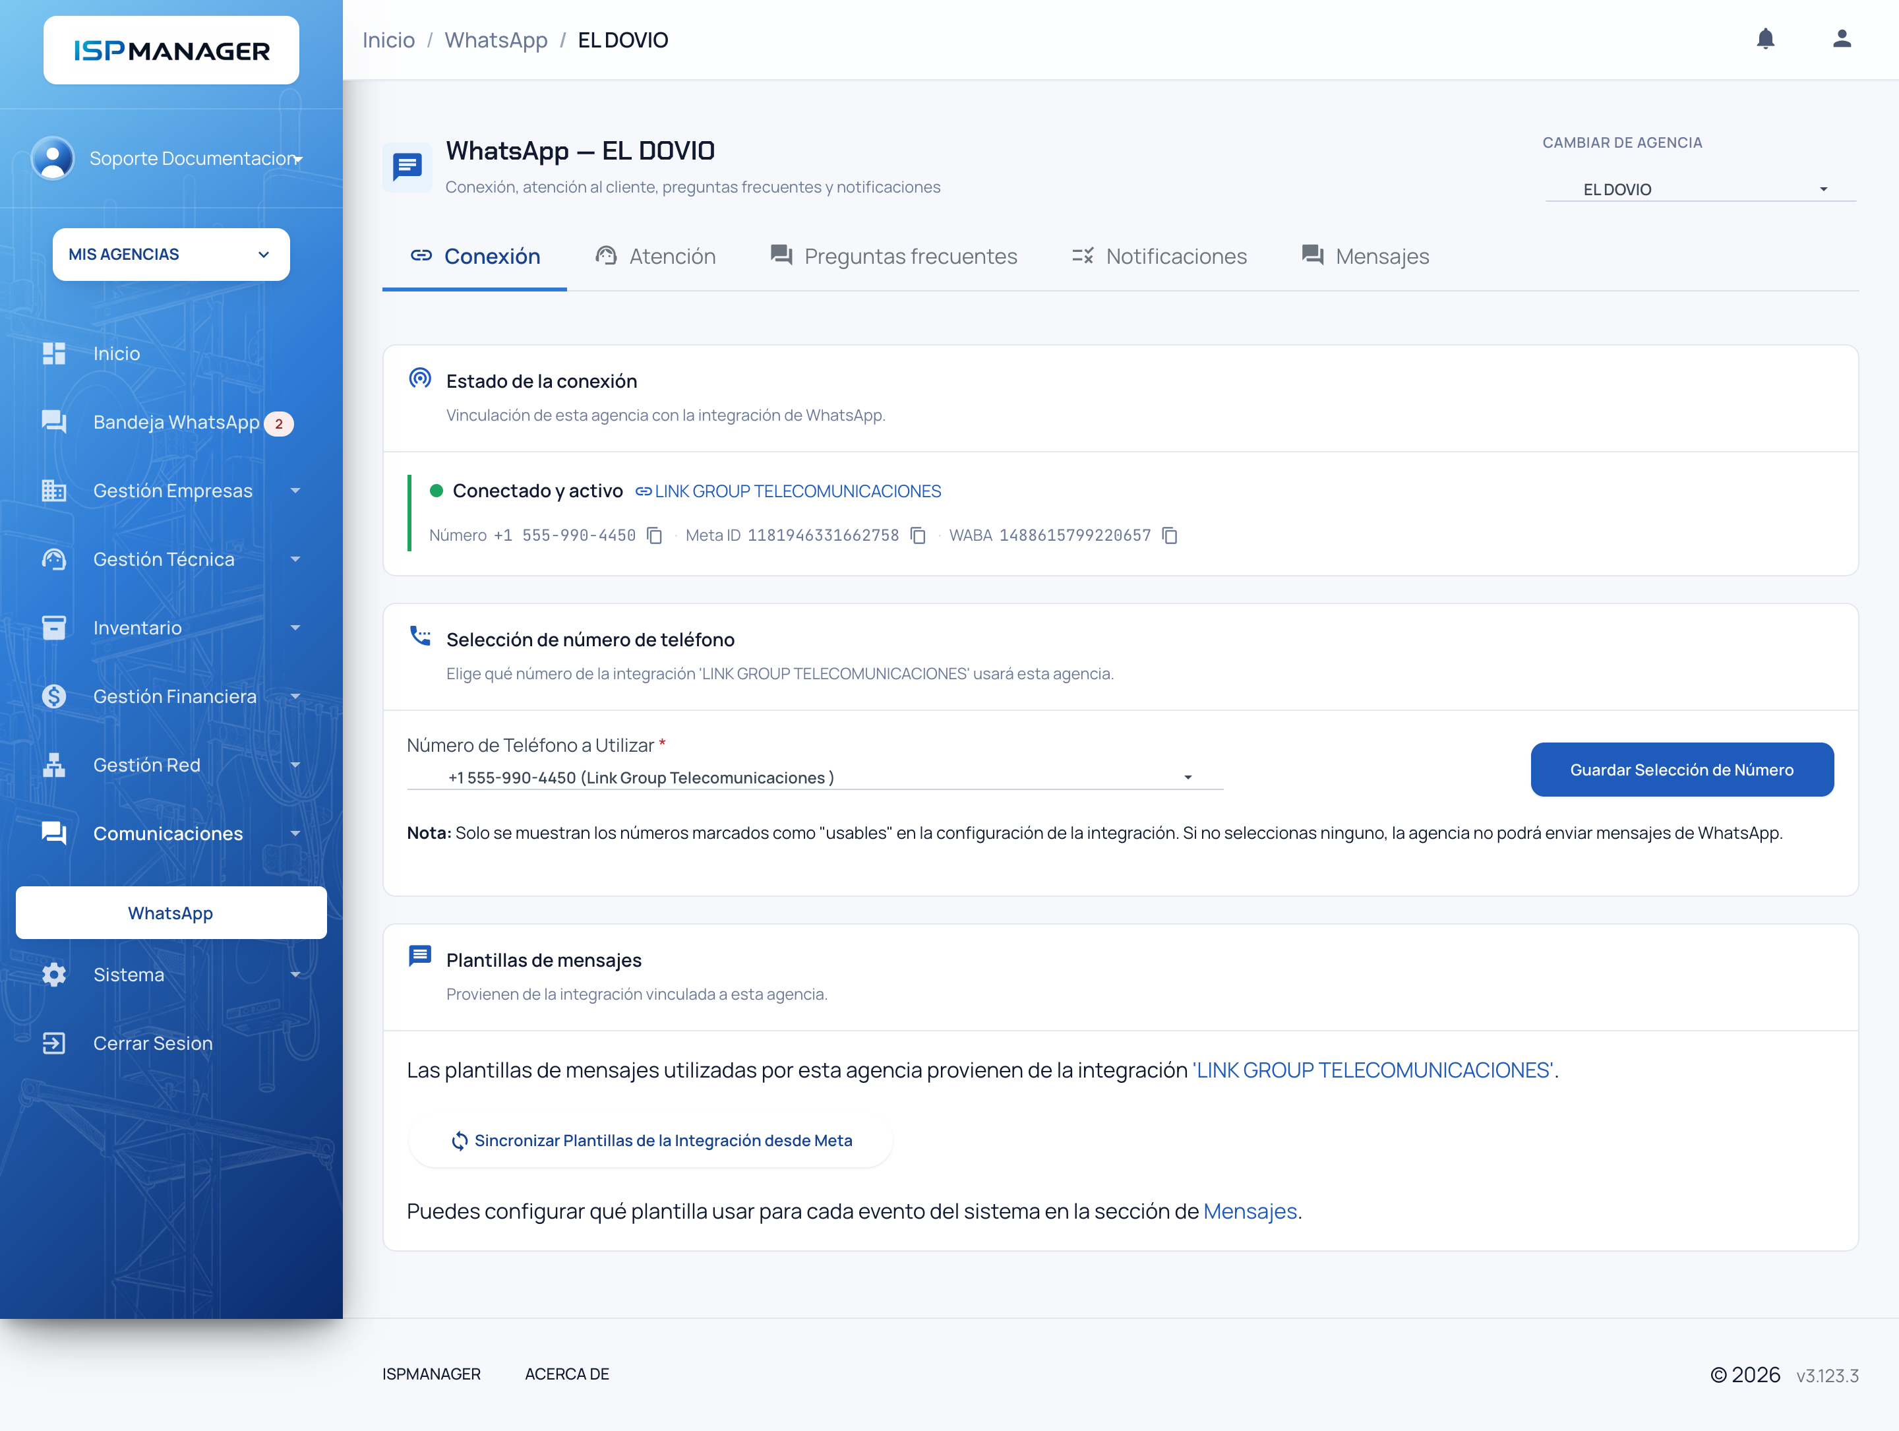Open the Soporte Documentacion user menu arrow
This screenshot has width=1899, height=1431.
pos(298,160)
